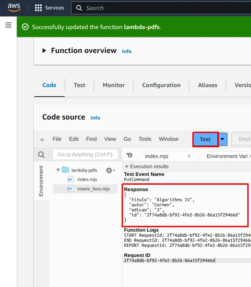Click the tab list icon in editor
251x287 pixels.
pyautogui.click(x=129, y=155)
